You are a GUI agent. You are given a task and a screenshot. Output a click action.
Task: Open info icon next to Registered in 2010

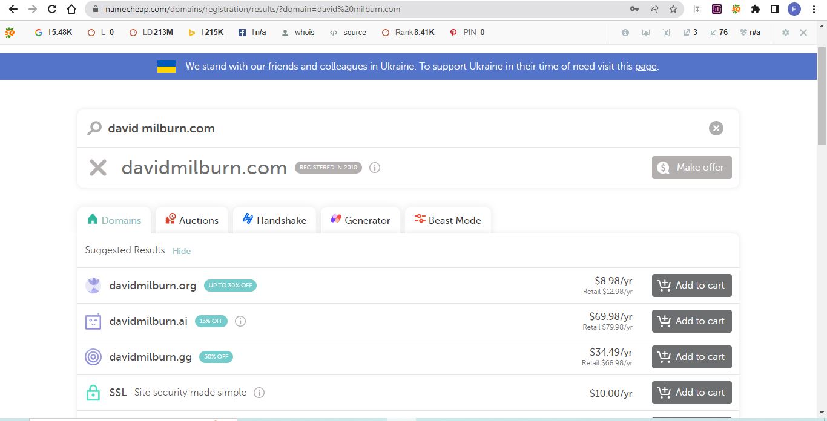pos(375,168)
